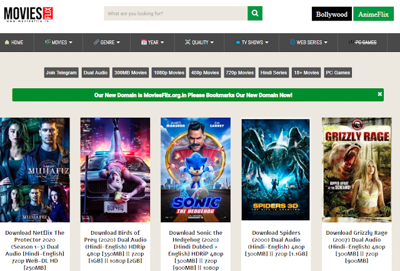
Task: Focus the 'What are you looking for?' search field
Action: (x=176, y=13)
